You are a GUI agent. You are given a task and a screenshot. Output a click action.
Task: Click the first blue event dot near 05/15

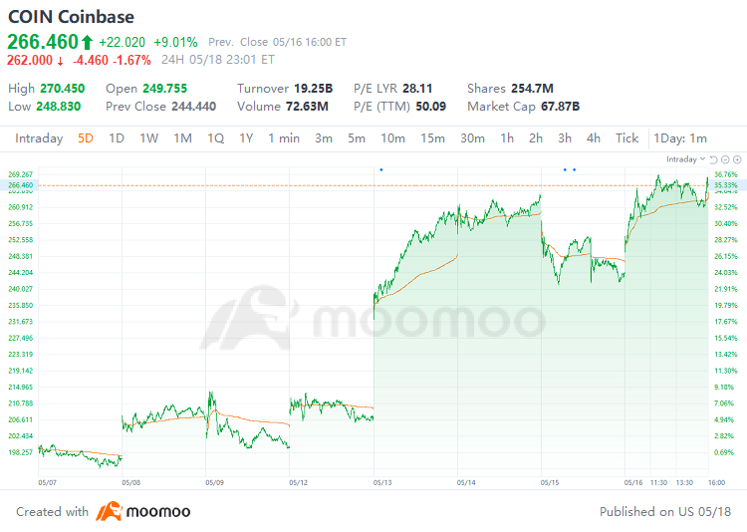pos(565,169)
